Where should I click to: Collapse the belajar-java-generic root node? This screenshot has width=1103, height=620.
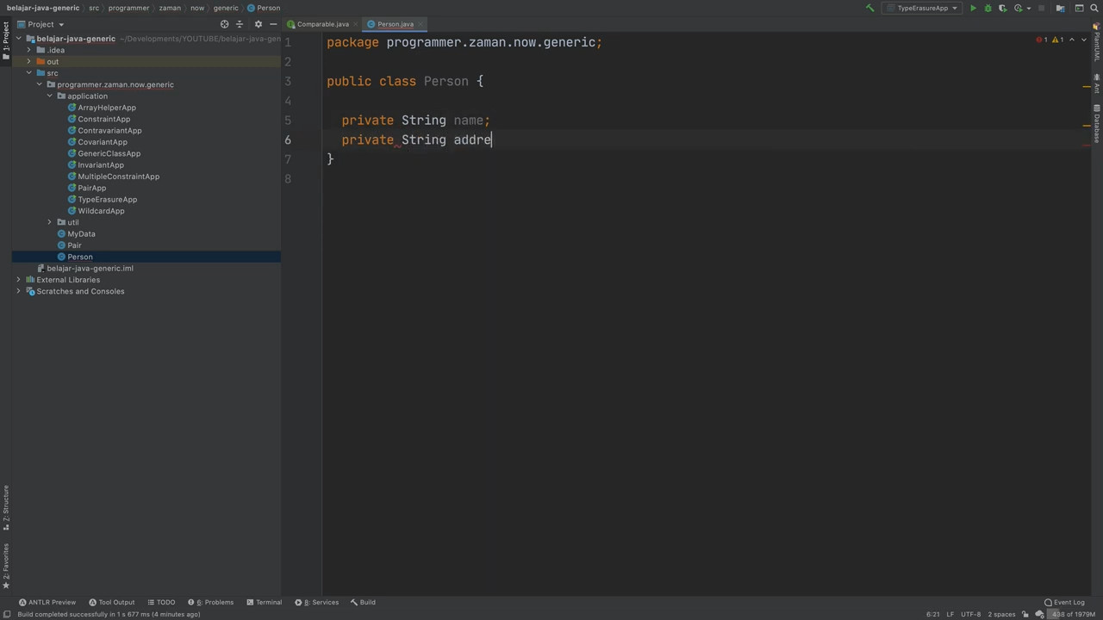[18, 39]
